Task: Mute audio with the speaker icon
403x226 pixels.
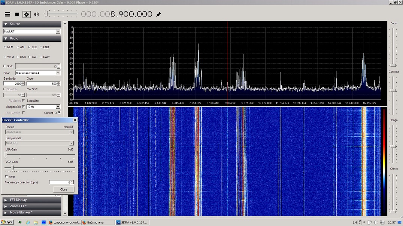Action: [36, 14]
